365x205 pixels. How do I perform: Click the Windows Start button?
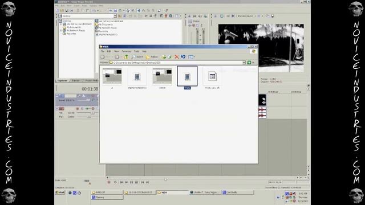(x=60, y=192)
